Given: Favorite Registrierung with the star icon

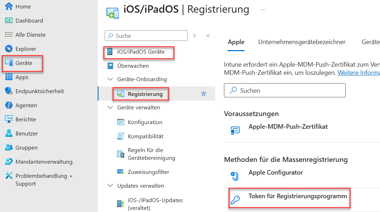Looking at the screenshot, I should tap(203, 93).
